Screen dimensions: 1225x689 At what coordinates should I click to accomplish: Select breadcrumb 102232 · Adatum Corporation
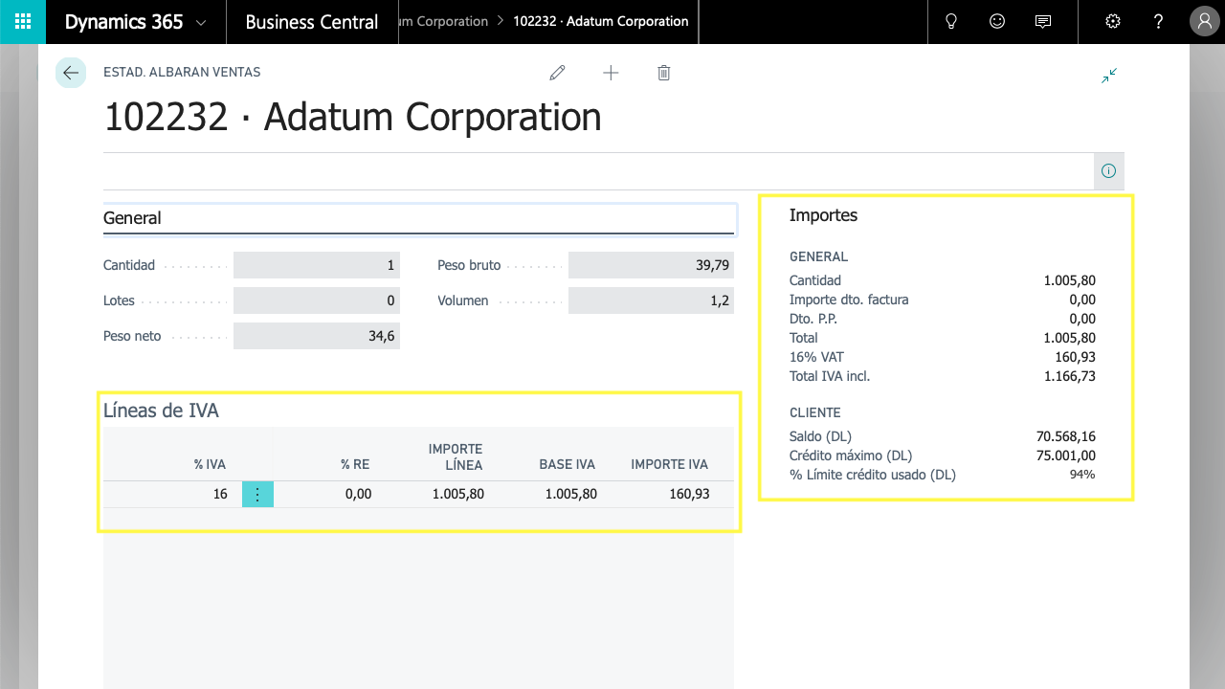click(601, 21)
